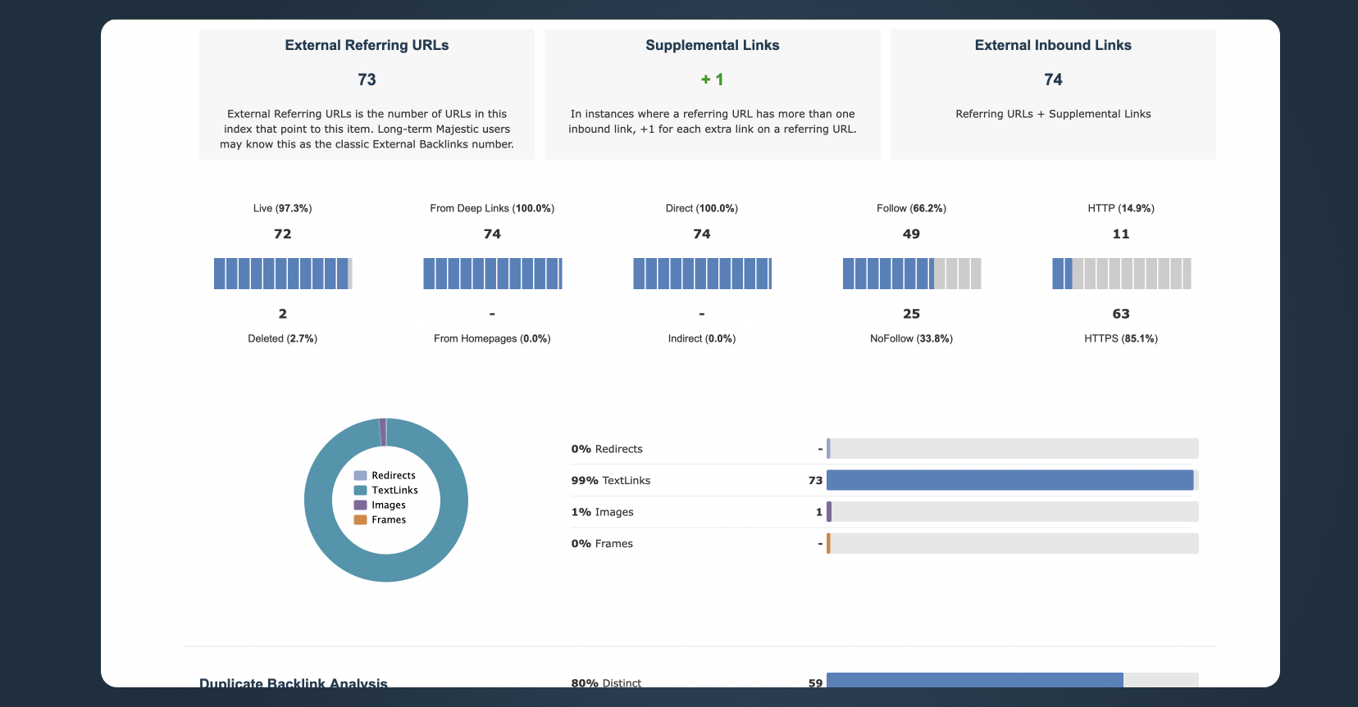The image size is (1358, 707).
Task: Click the Follow count 49
Action: [911, 233]
